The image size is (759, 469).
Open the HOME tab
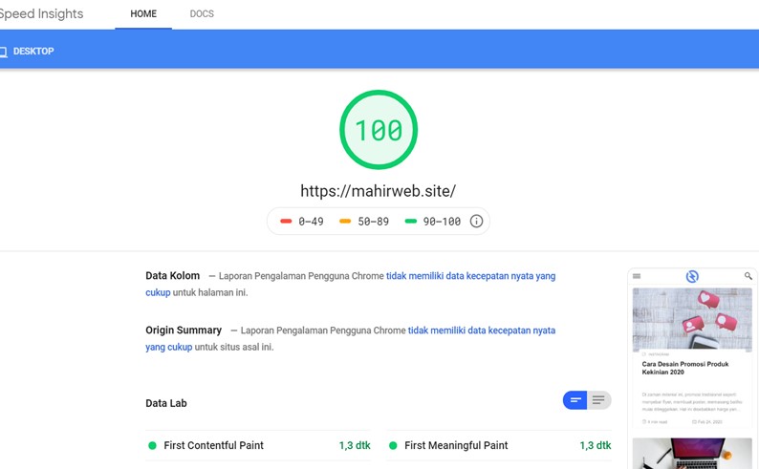coord(143,14)
